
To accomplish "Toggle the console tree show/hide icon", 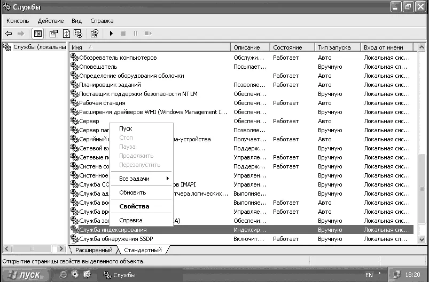I will tap(38, 34).
